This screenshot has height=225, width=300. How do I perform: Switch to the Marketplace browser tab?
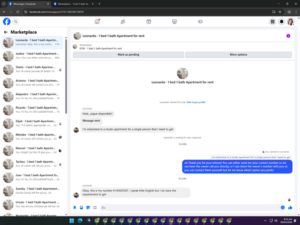(x=74, y=4)
